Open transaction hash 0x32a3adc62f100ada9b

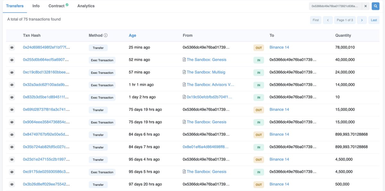[47, 85]
